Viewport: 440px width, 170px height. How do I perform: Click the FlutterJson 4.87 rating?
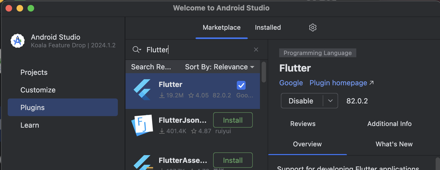[201, 131]
